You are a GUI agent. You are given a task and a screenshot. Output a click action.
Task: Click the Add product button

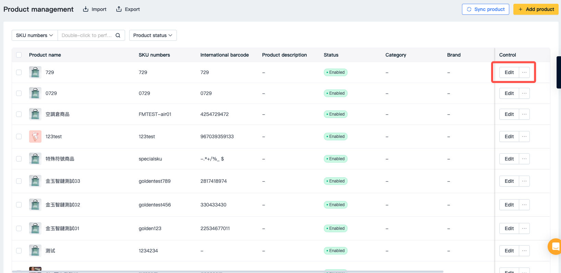(536, 9)
